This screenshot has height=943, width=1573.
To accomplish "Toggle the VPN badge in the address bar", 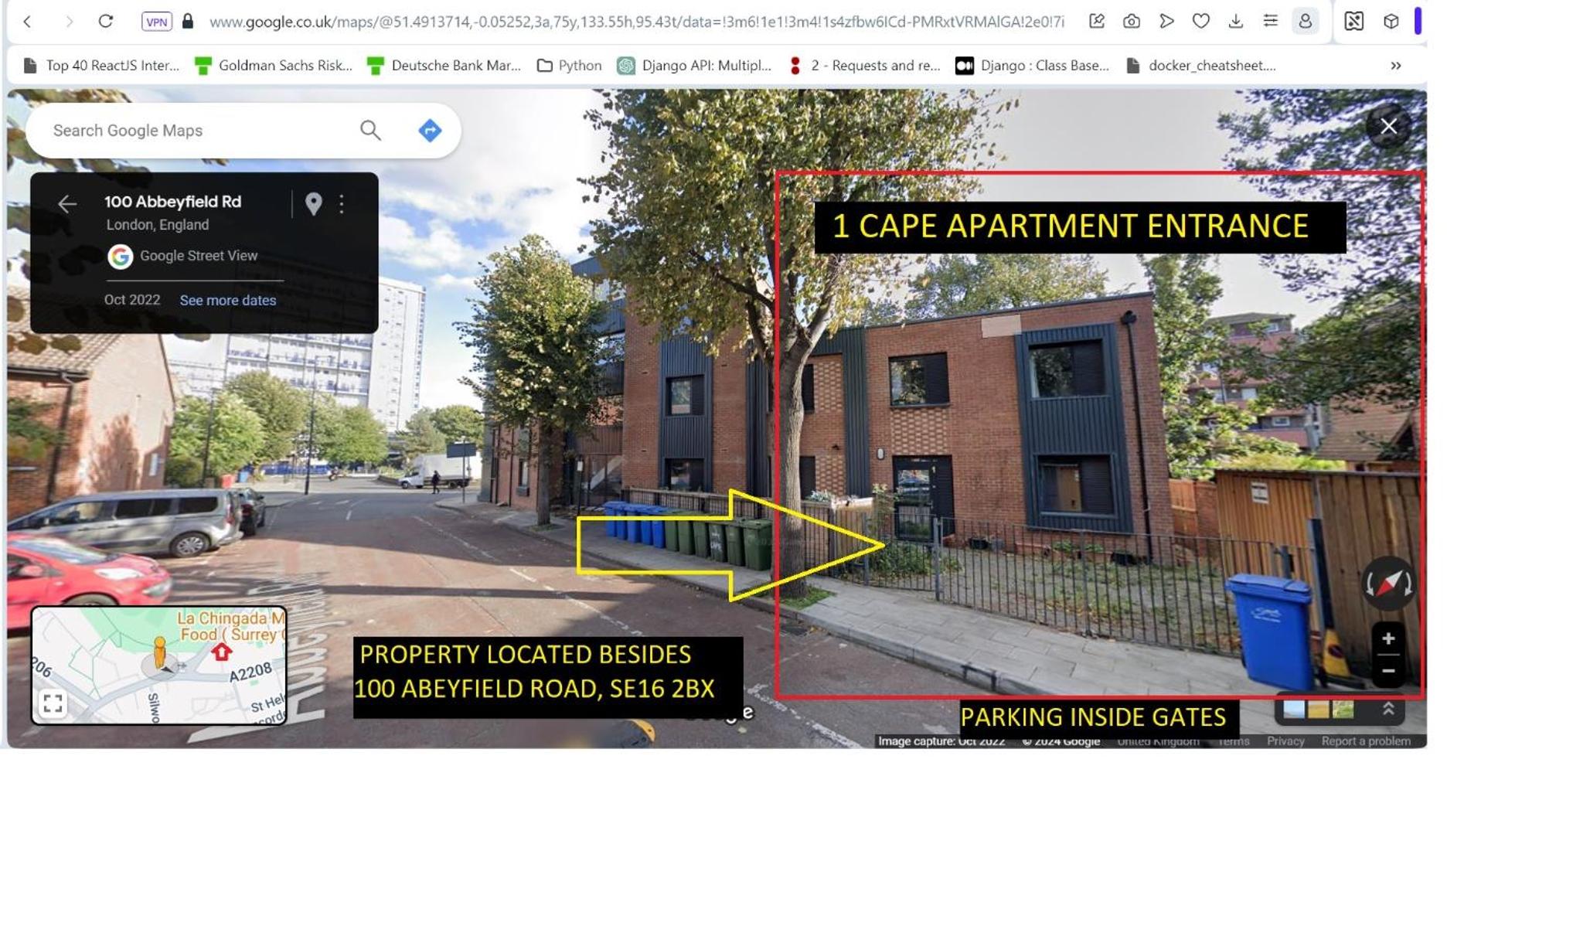I will [157, 22].
